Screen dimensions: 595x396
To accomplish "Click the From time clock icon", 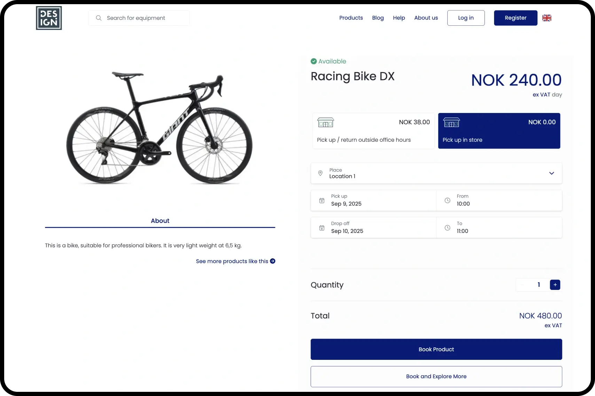I will pyautogui.click(x=447, y=201).
